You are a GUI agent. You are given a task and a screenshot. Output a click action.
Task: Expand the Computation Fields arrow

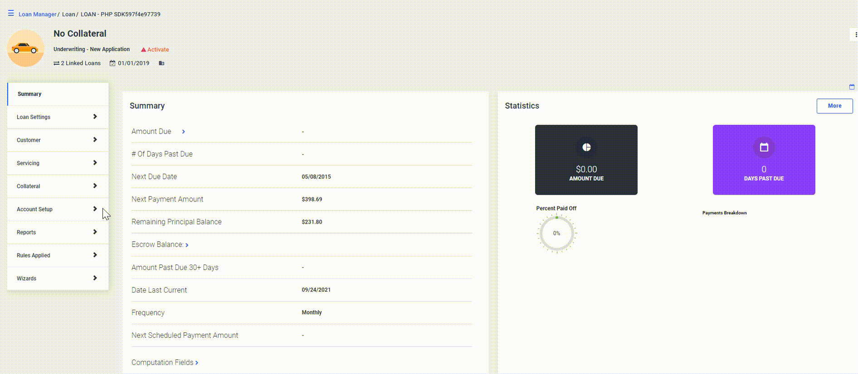pos(197,363)
